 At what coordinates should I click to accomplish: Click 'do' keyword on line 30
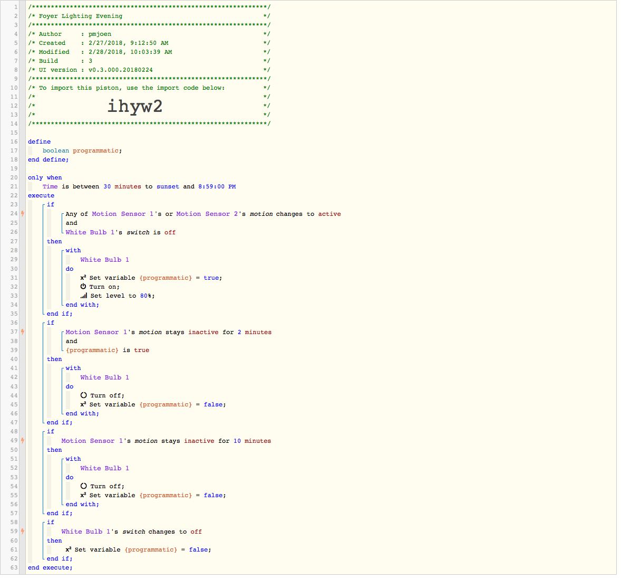[70, 269]
